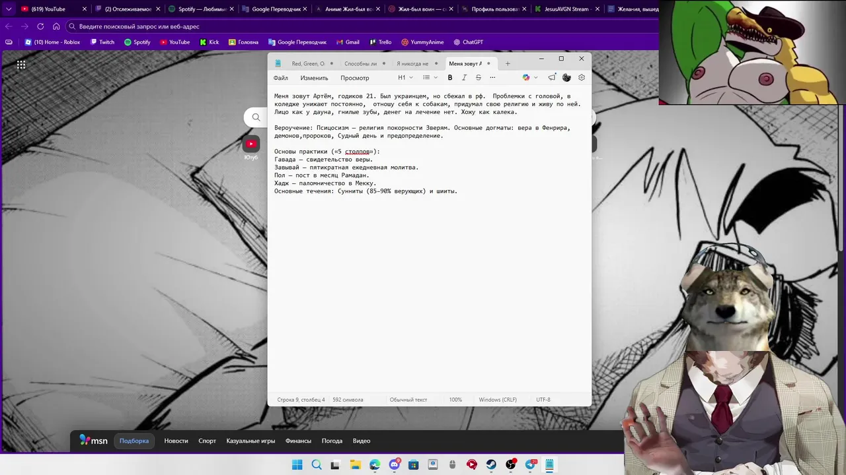Open Погода in msn feed bar
This screenshot has width=846, height=475.
[332, 441]
